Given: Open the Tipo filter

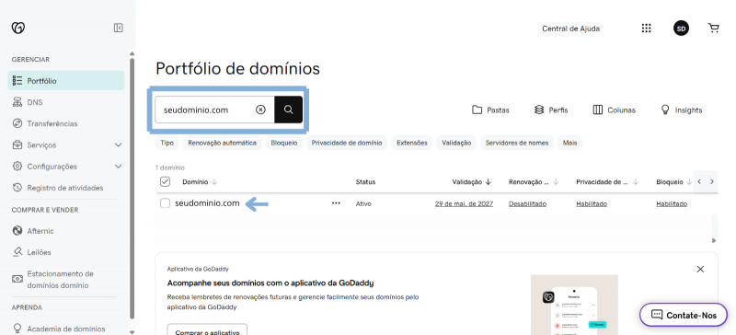Looking at the screenshot, I should tap(167, 143).
